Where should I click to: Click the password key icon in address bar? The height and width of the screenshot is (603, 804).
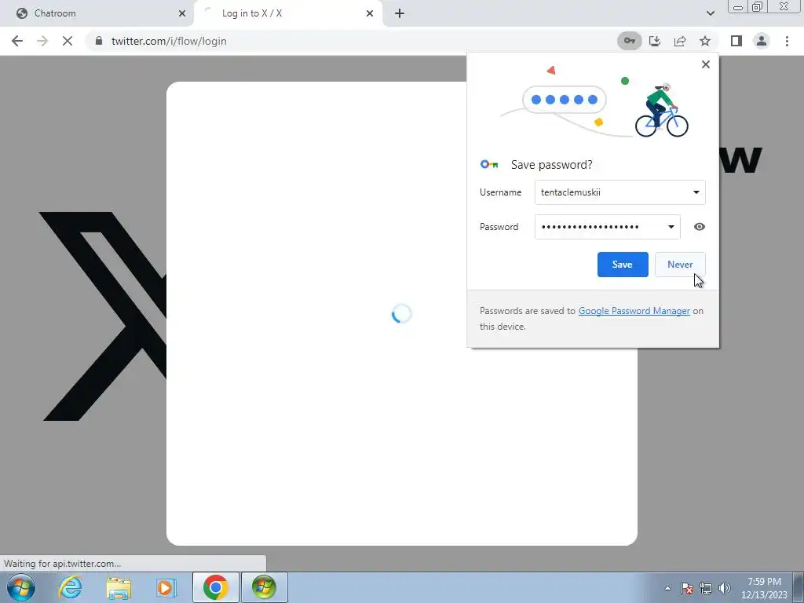pyautogui.click(x=629, y=41)
